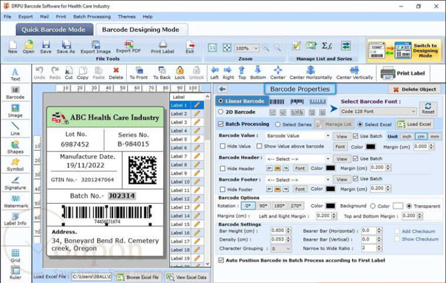Choose the Image tool

15,111
